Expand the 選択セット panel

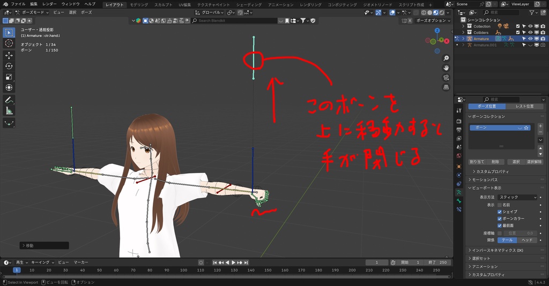480,258
